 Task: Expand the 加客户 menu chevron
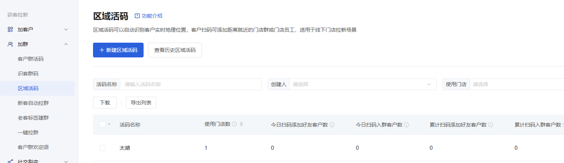click(66, 29)
